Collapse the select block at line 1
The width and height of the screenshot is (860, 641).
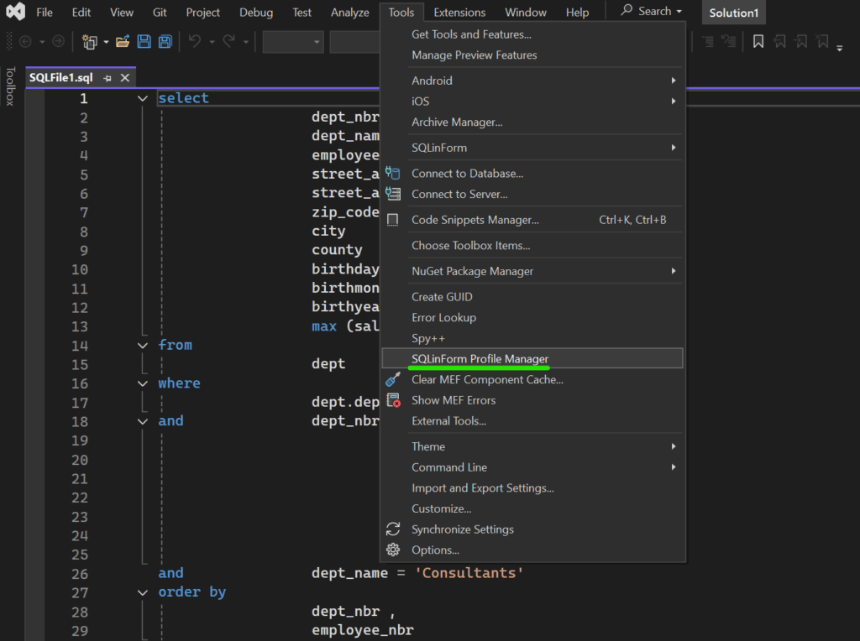point(143,98)
